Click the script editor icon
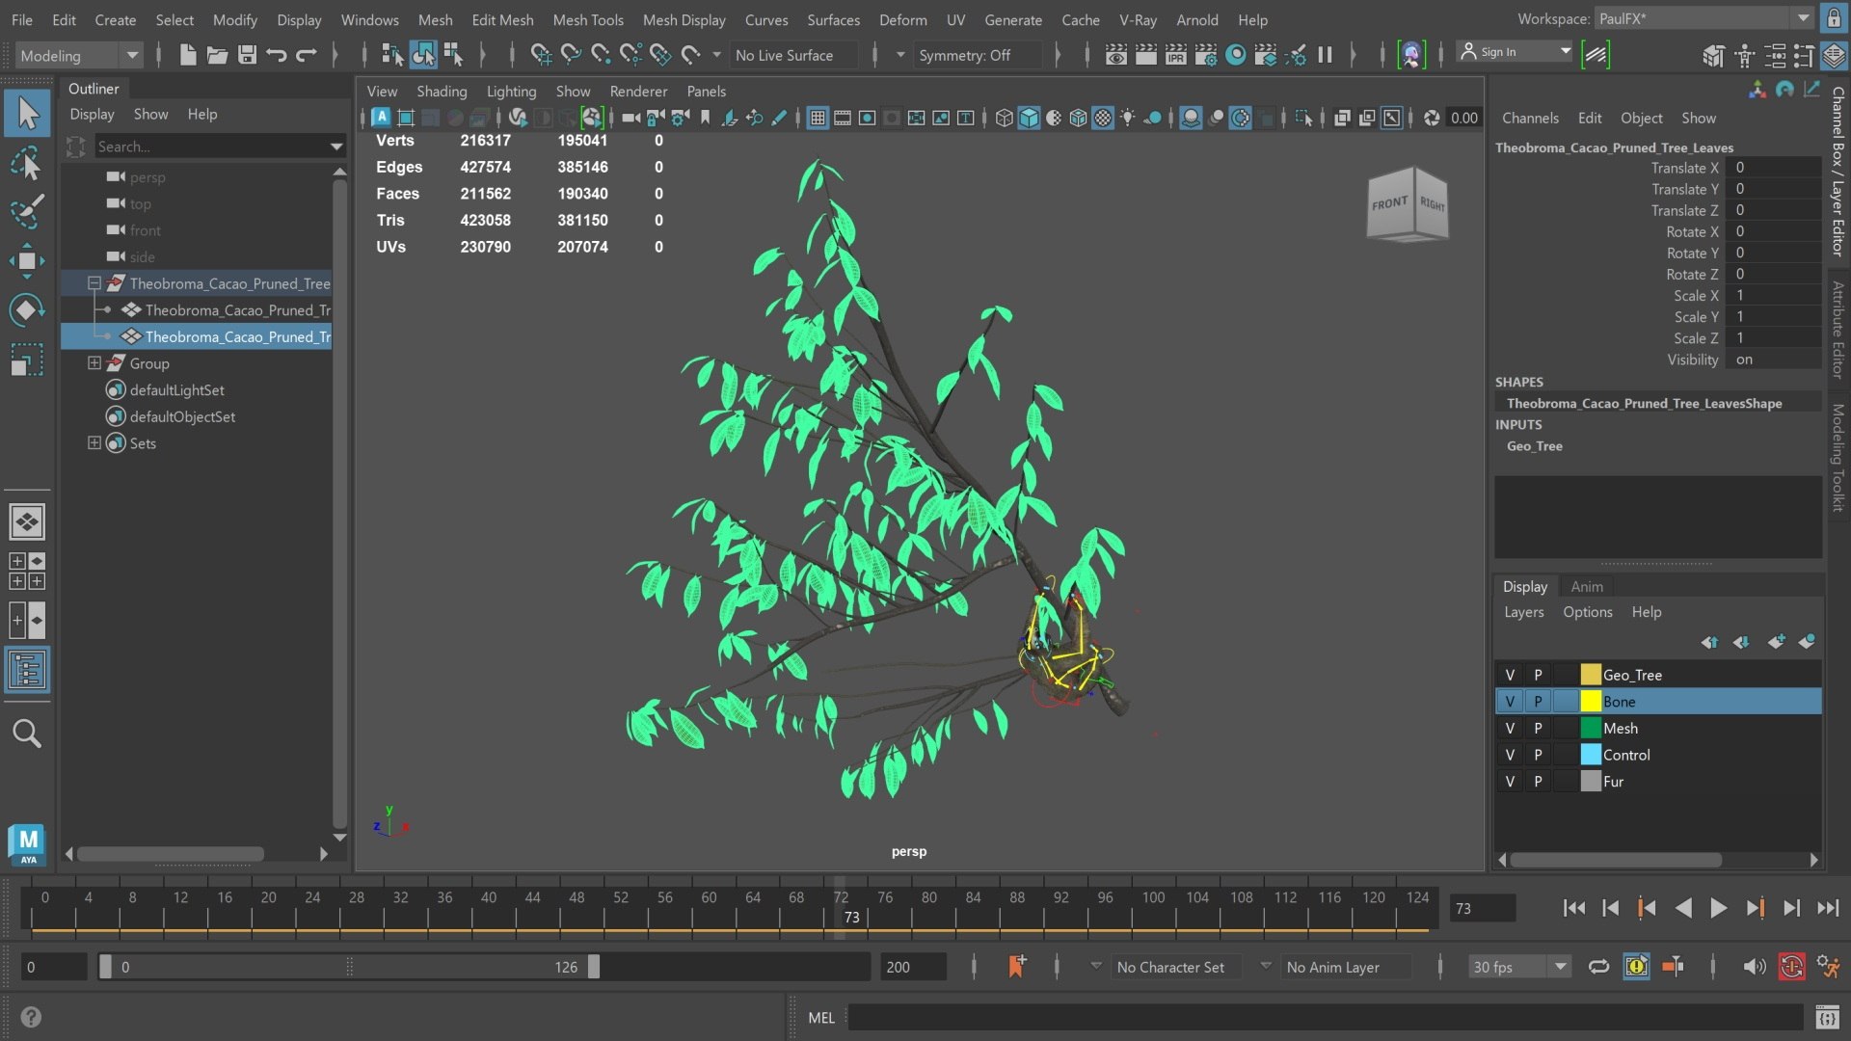 [1827, 1017]
